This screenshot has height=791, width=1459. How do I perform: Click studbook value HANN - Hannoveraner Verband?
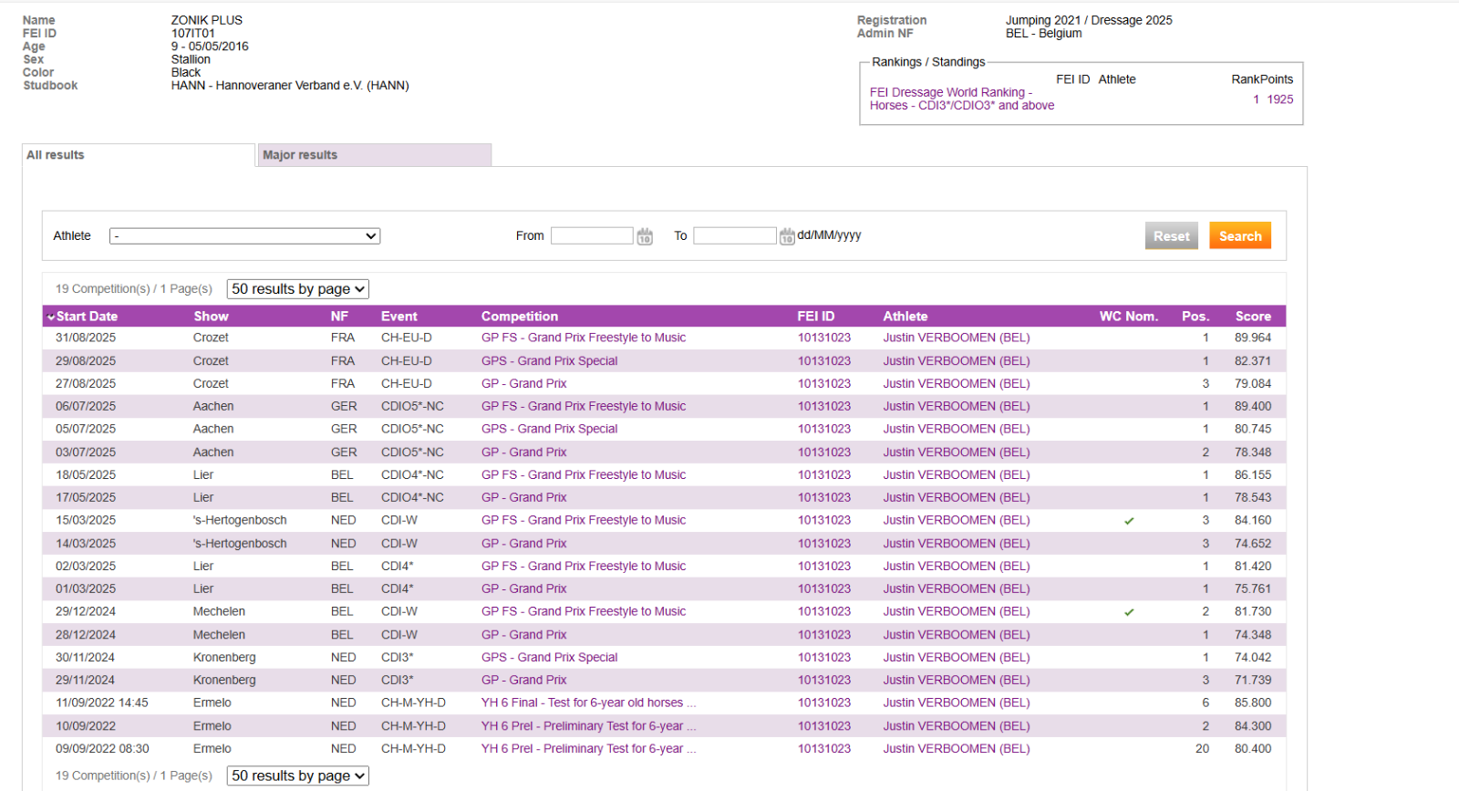click(290, 86)
